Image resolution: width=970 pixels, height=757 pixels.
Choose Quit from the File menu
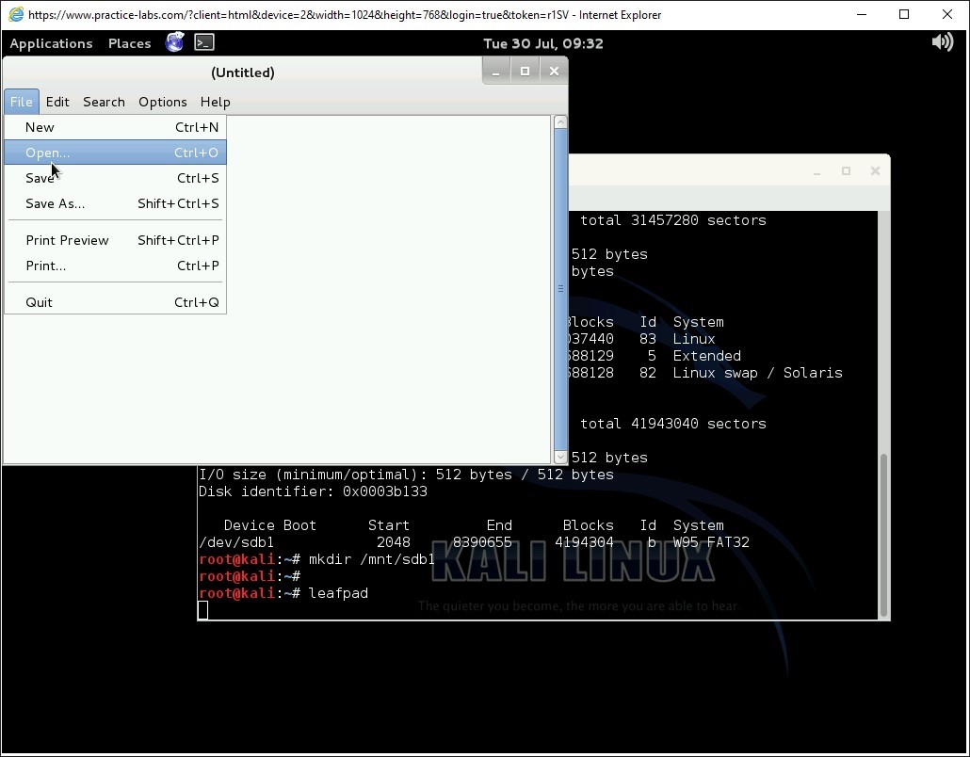point(39,302)
